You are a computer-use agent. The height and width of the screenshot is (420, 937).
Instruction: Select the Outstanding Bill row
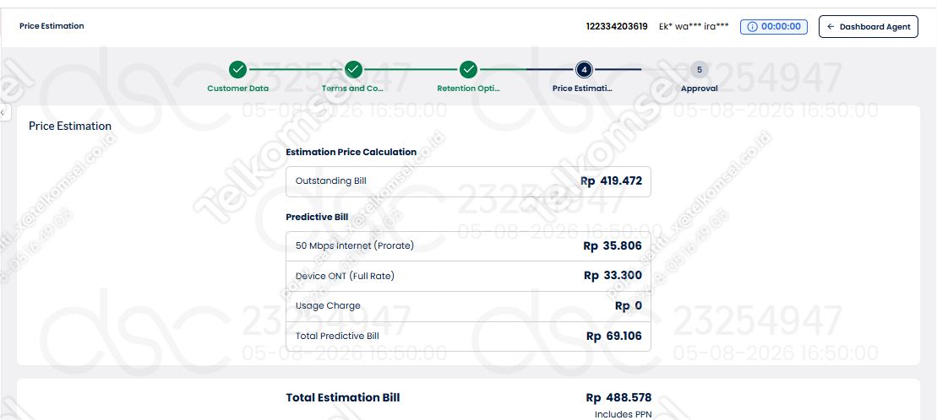coord(468,180)
